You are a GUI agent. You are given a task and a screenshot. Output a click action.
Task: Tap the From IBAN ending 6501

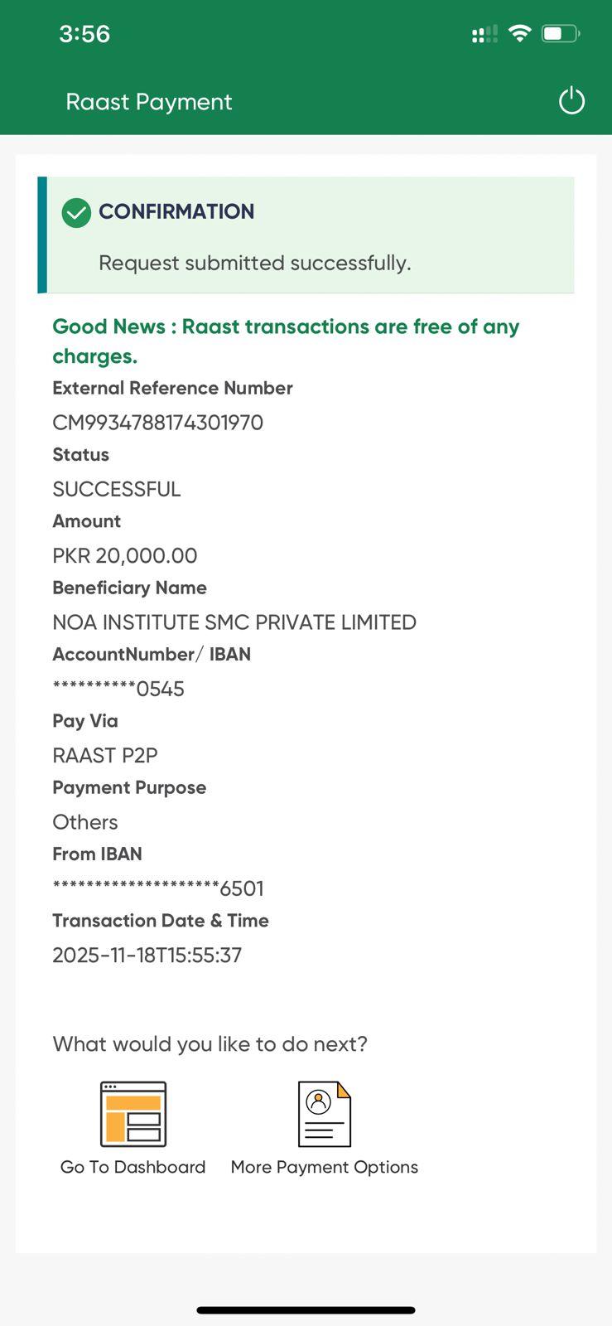click(158, 888)
